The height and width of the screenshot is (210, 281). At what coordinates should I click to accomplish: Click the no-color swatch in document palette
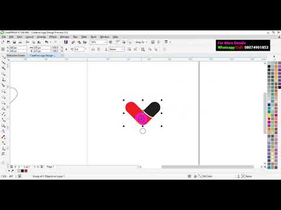(x=19, y=171)
